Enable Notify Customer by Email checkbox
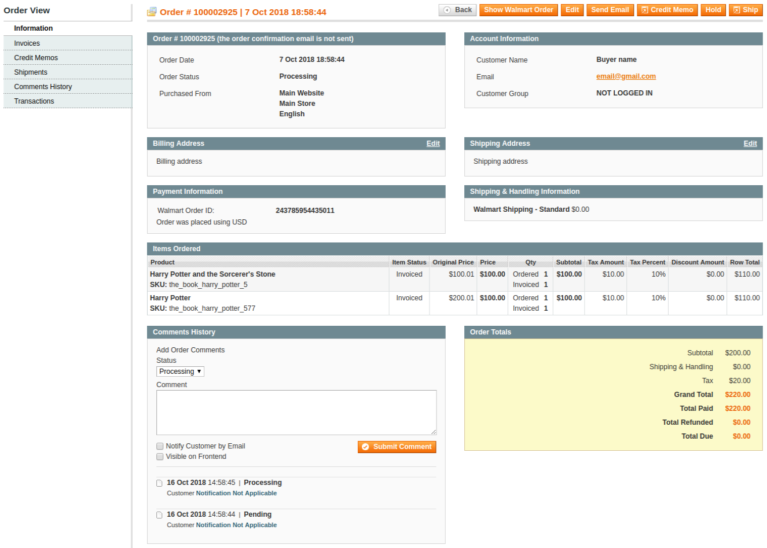The image size is (767, 548). point(160,446)
